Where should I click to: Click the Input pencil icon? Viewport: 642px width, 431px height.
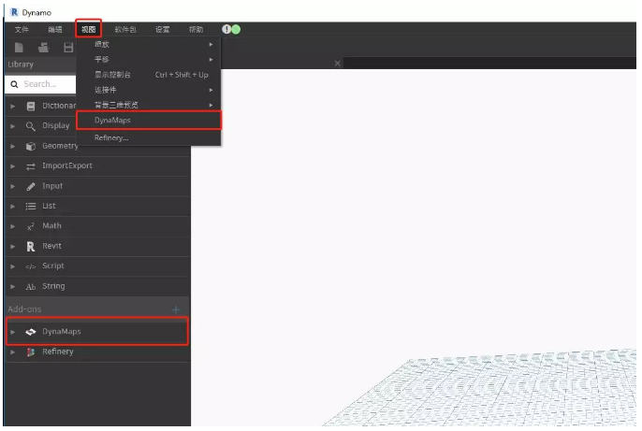coord(31,186)
